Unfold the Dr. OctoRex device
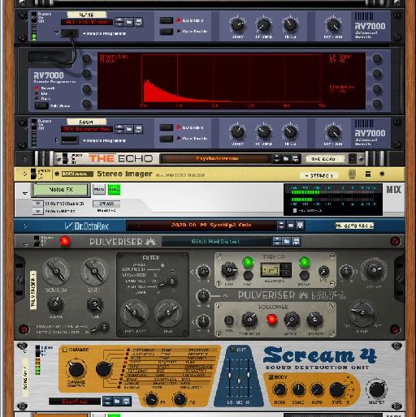The width and height of the screenshot is (416, 417). tap(25, 226)
